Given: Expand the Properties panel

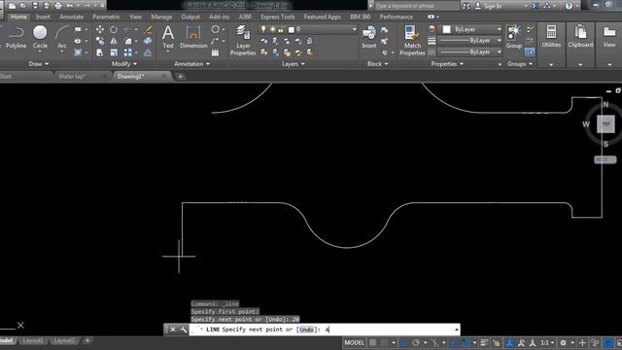Looking at the screenshot, I should pos(447,64).
